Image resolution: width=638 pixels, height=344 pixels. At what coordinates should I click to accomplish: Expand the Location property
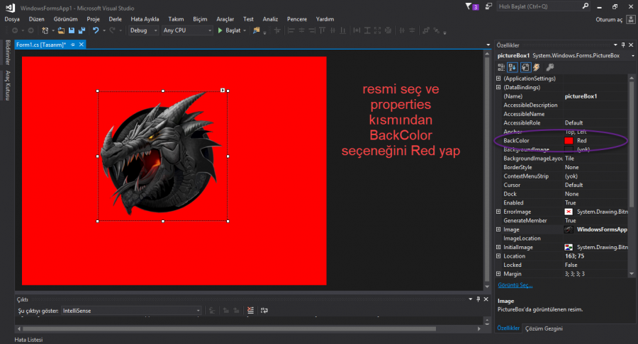498,256
